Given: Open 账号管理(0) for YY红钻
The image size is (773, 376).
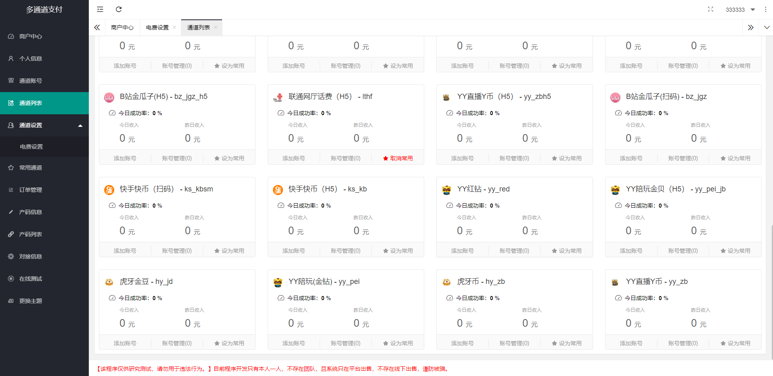Looking at the screenshot, I should [x=514, y=250].
